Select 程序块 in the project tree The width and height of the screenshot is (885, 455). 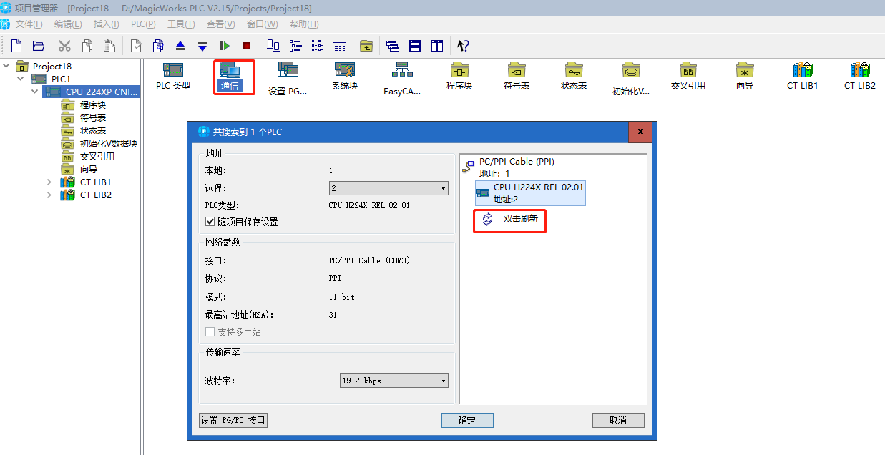[x=92, y=104]
